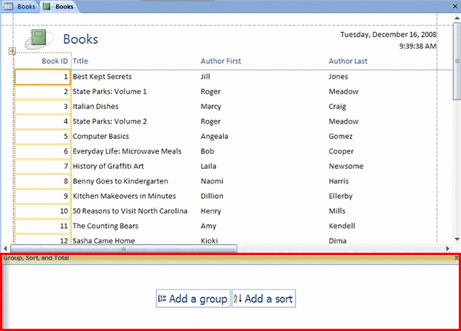Click the Add a group button
Image resolution: width=461 pixels, height=331 pixels.
tap(193, 299)
